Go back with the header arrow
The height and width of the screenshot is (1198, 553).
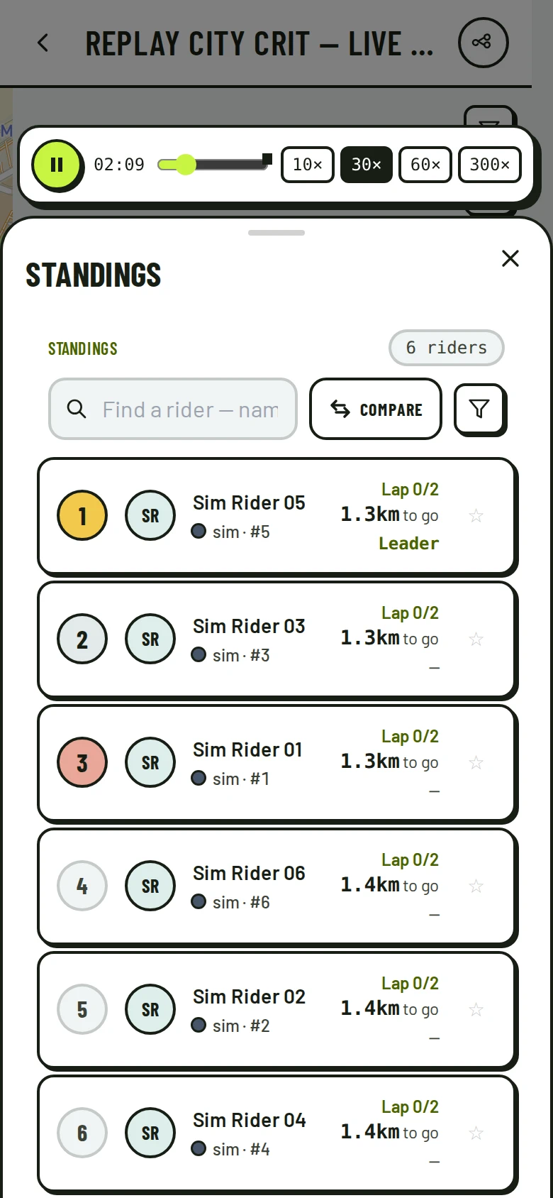[x=43, y=43]
